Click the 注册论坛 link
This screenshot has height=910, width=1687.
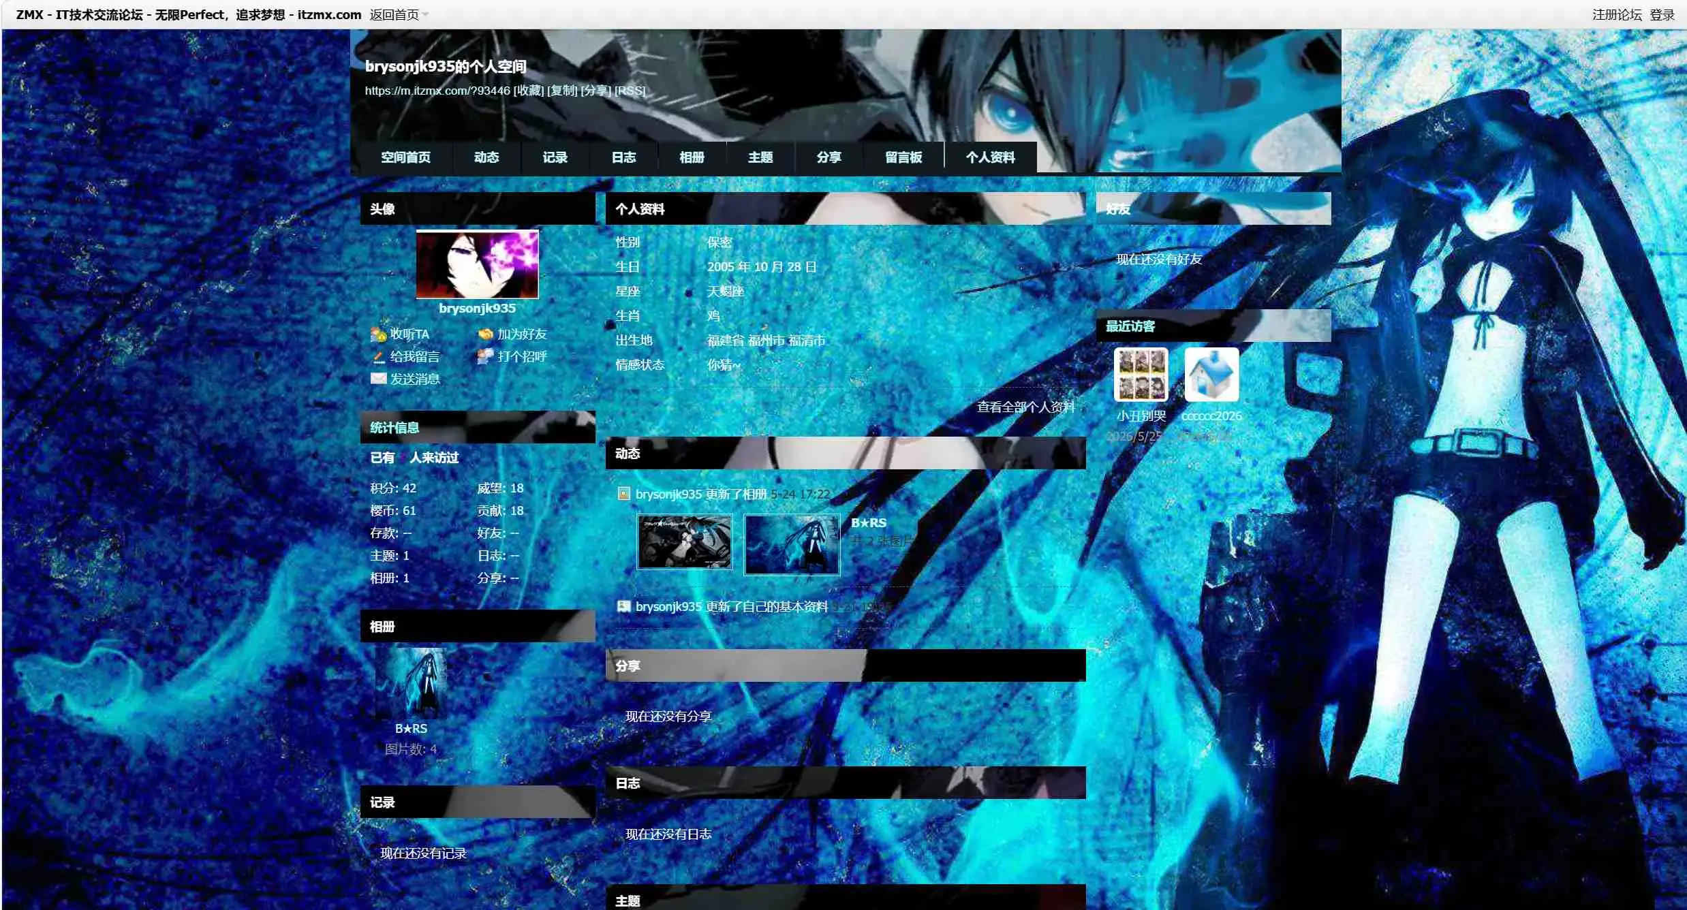tap(1617, 14)
